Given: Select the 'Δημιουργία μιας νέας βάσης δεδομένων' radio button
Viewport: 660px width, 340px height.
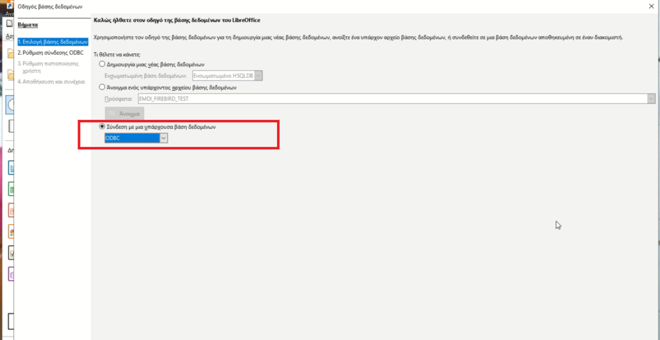Looking at the screenshot, I should [101, 65].
